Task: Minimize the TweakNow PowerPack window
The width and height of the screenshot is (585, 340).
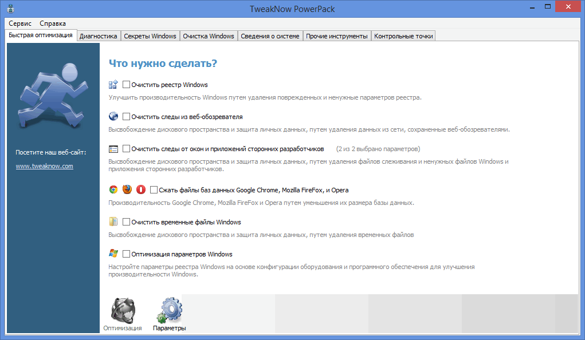Action: click(532, 7)
